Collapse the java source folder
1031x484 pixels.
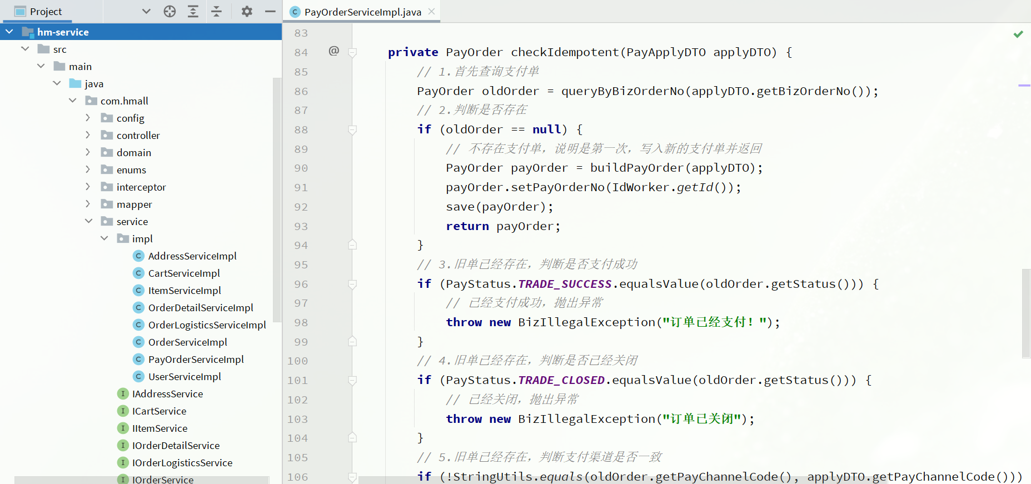click(57, 83)
